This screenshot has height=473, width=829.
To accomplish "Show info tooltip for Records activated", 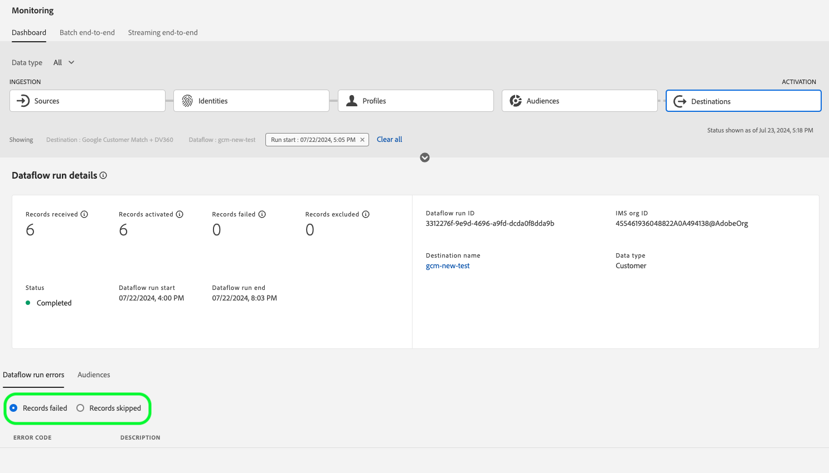I will (x=180, y=214).
